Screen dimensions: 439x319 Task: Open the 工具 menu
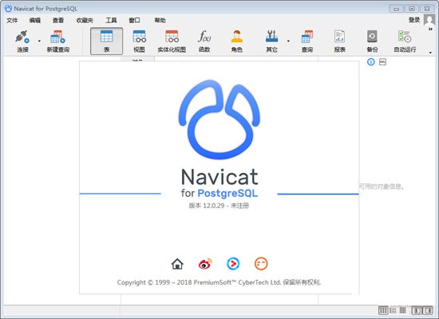(111, 20)
